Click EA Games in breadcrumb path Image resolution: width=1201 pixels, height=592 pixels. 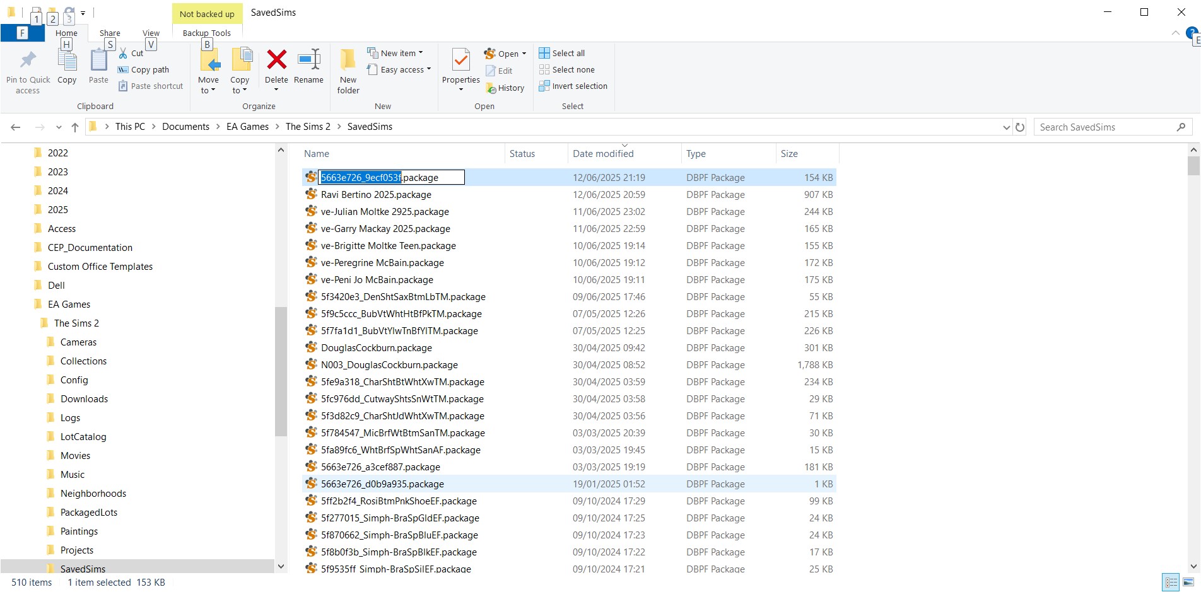pyautogui.click(x=247, y=127)
